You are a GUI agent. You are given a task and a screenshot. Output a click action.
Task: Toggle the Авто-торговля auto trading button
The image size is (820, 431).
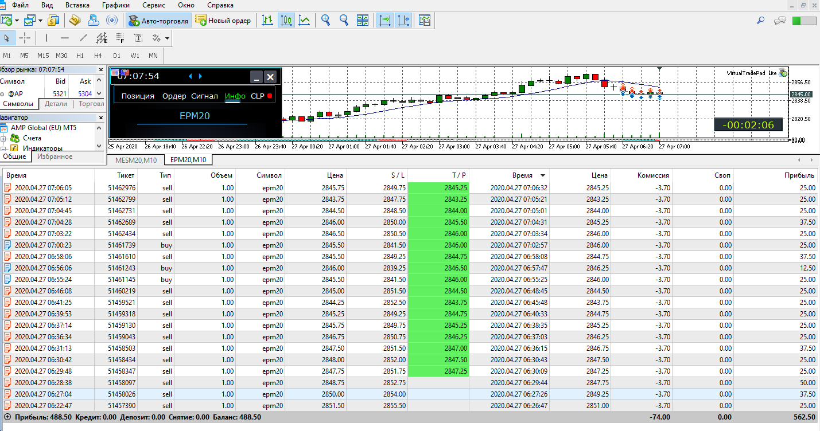(158, 21)
